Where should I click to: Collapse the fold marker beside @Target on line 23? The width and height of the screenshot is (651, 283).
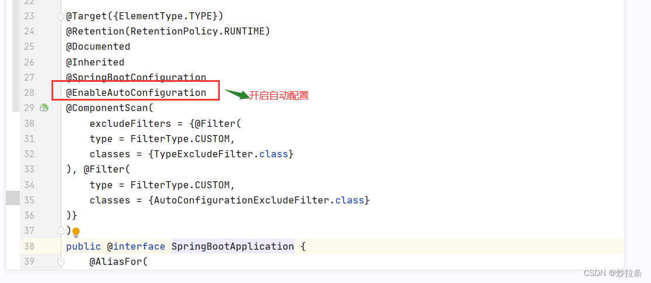61,16
